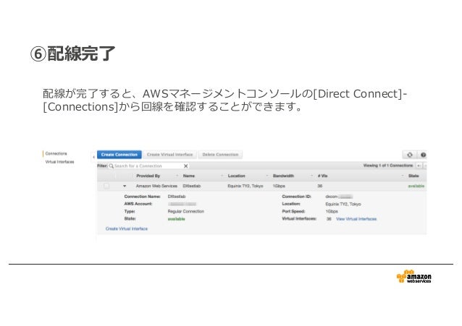Click the DXtestlab Connection Name value in details
This screenshot has height=326, width=462.
point(177,197)
